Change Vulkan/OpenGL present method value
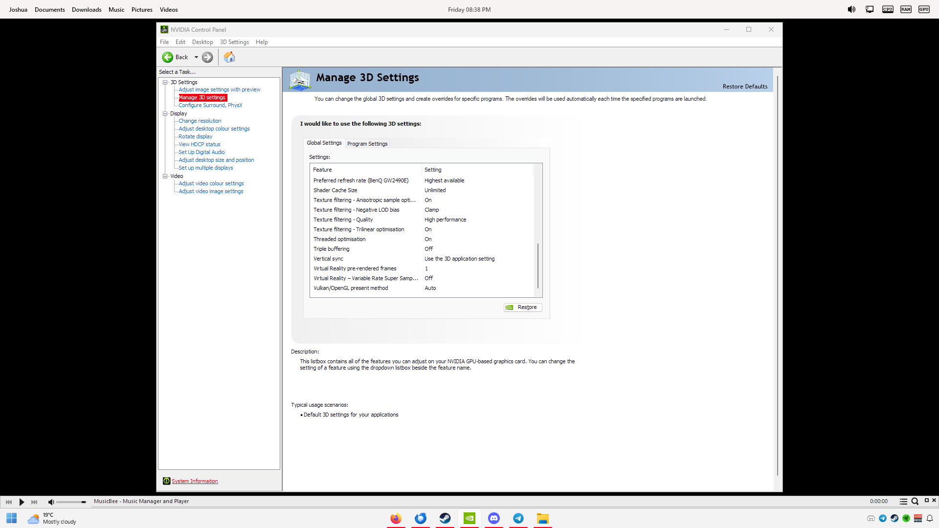 pyautogui.click(x=430, y=288)
